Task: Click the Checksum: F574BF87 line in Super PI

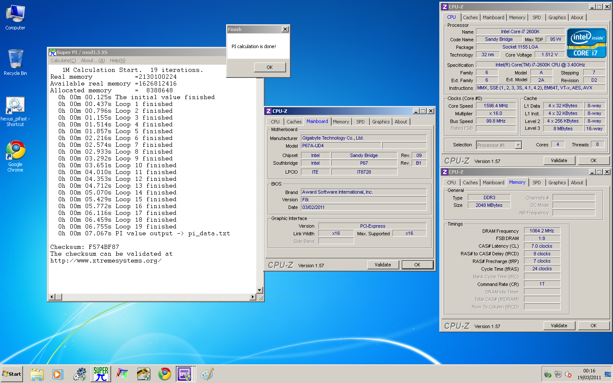Action: coord(85,247)
